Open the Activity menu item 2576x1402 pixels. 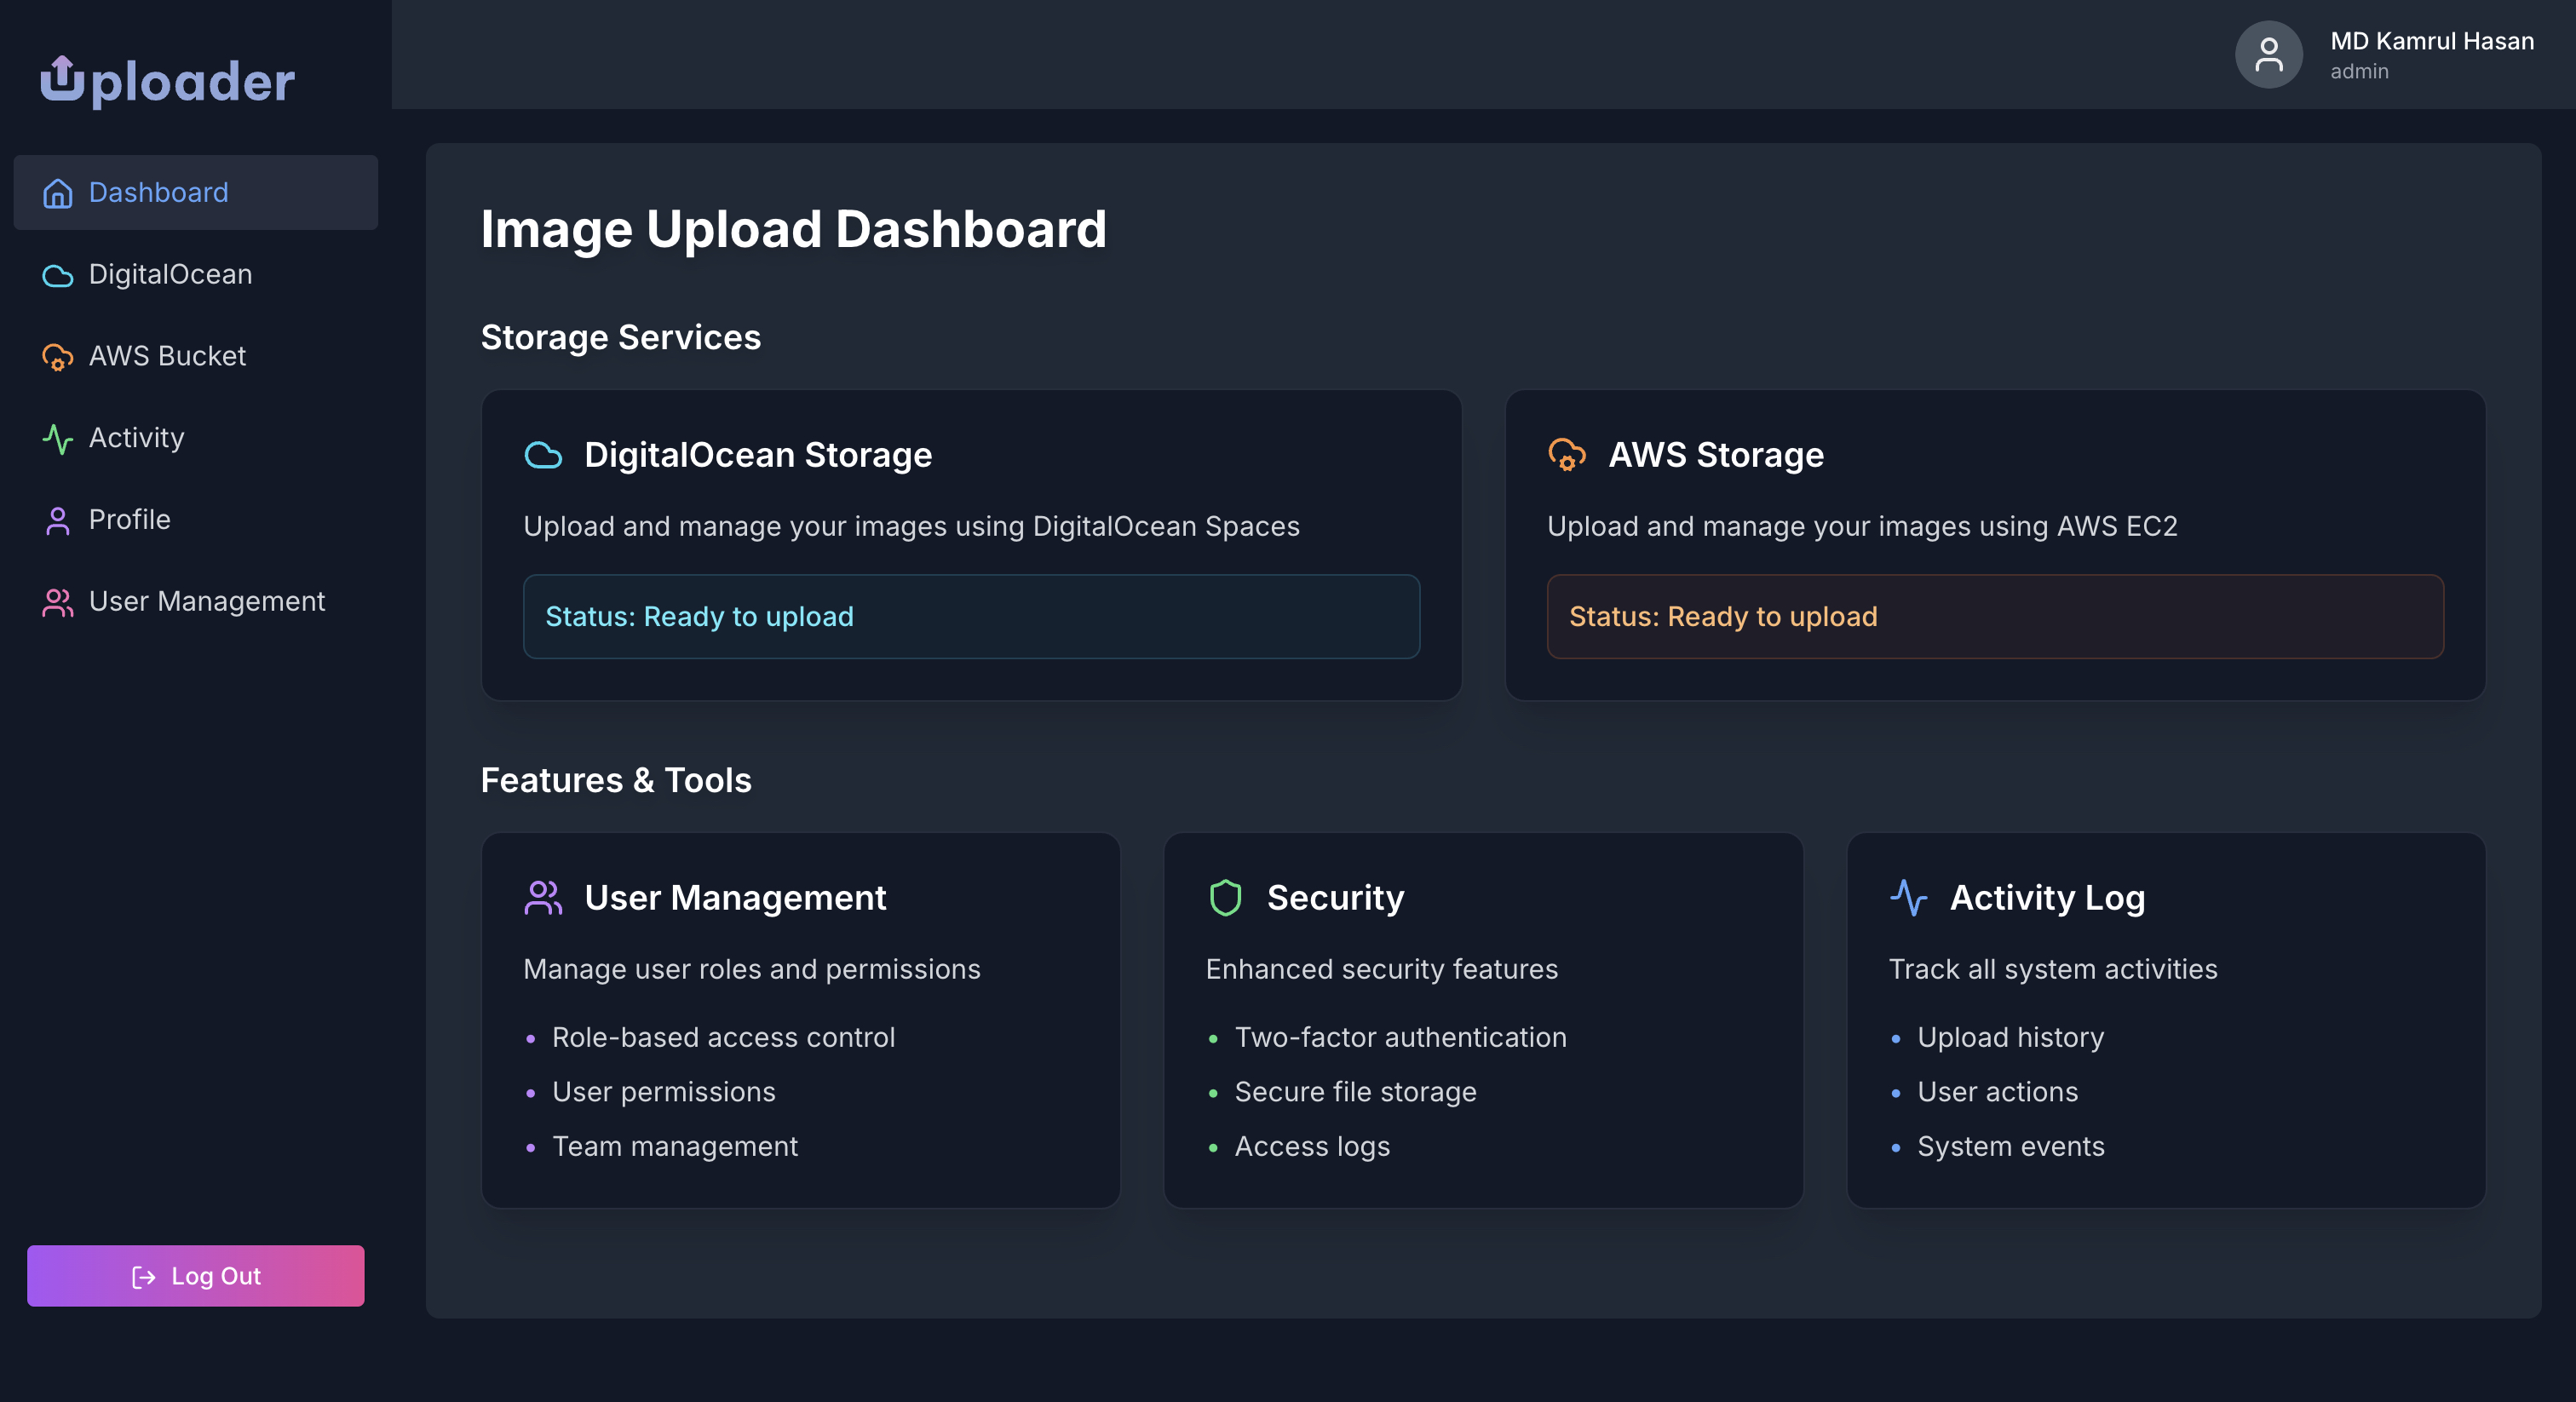click(196, 438)
